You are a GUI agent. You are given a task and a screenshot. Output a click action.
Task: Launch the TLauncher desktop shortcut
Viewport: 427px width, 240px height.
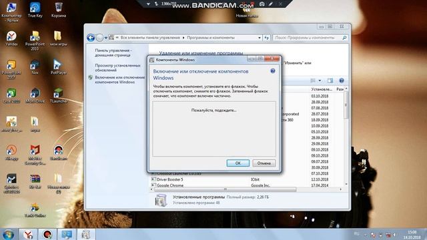59,96
